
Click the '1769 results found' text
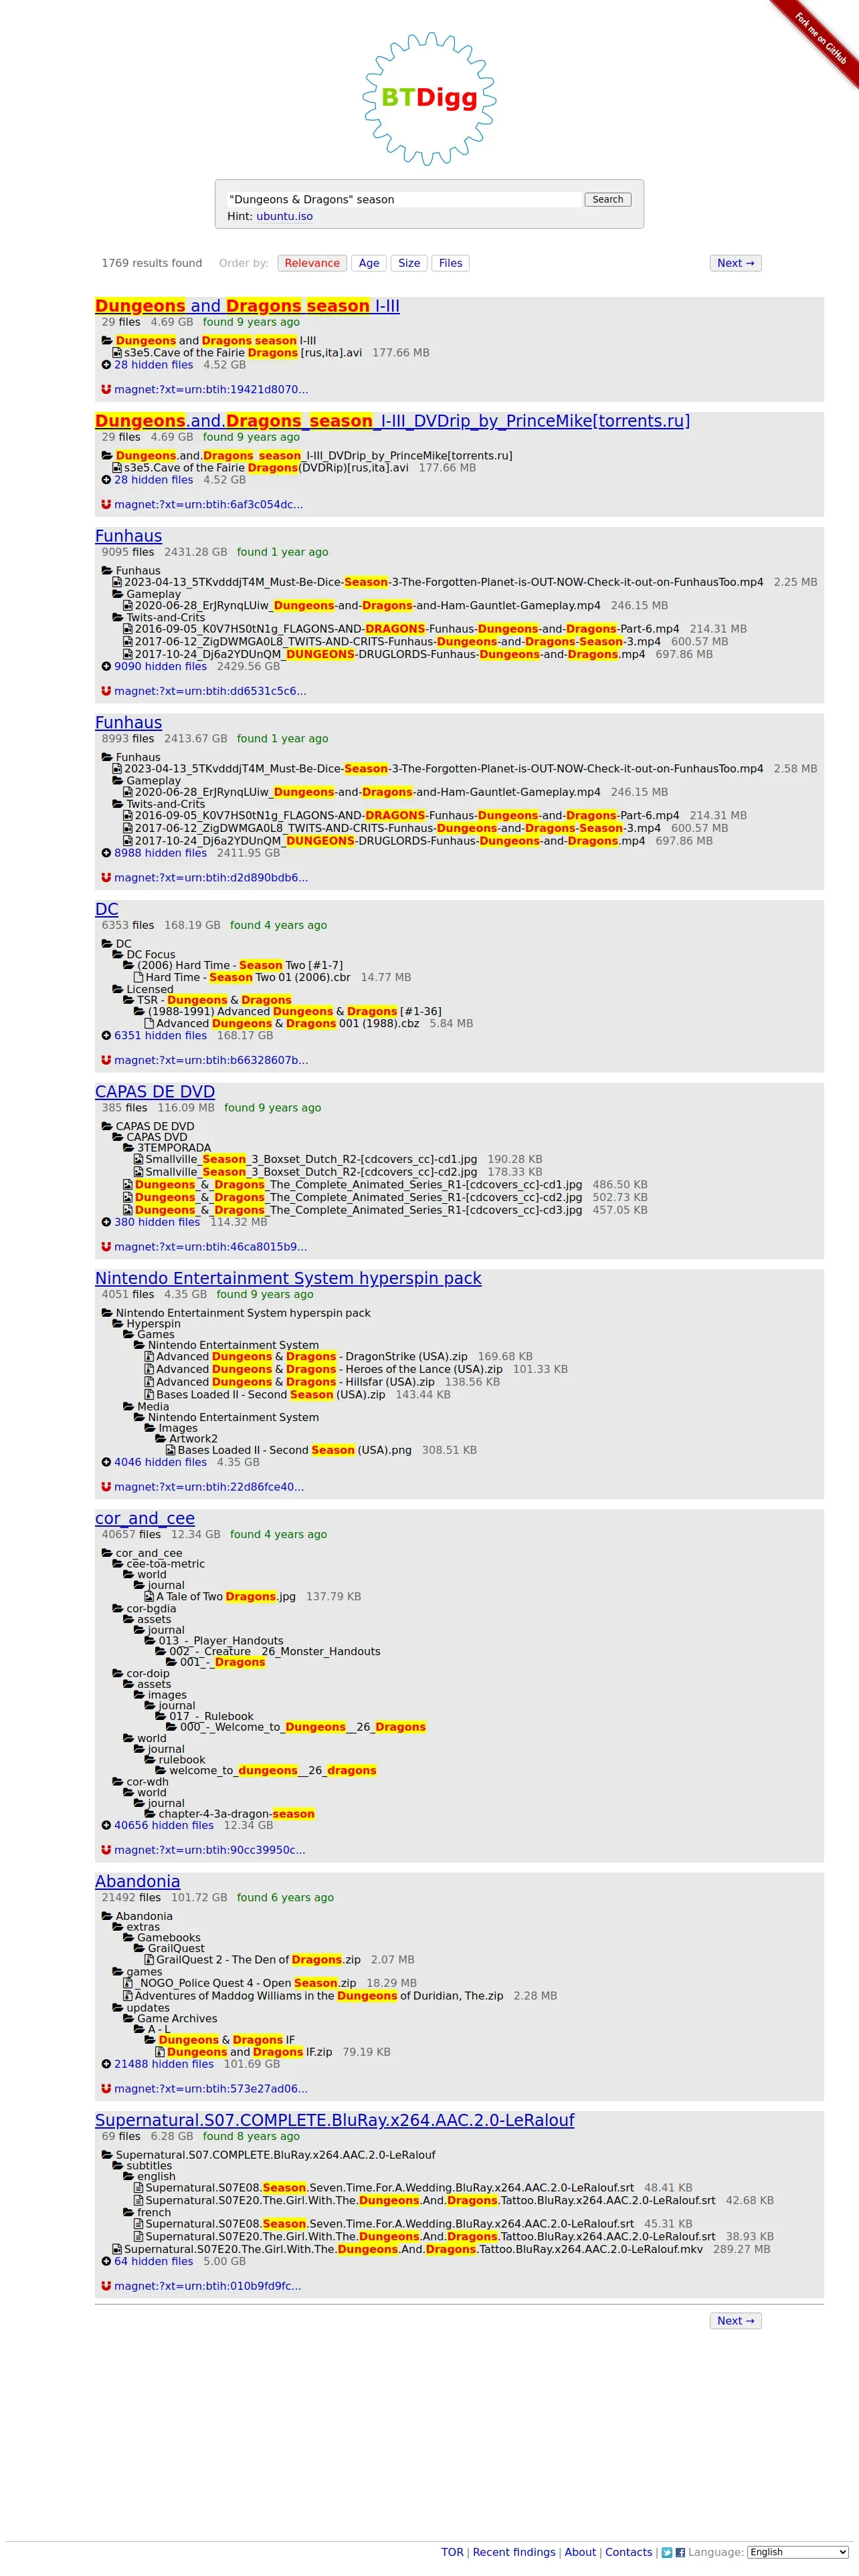click(x=151, y=263)
